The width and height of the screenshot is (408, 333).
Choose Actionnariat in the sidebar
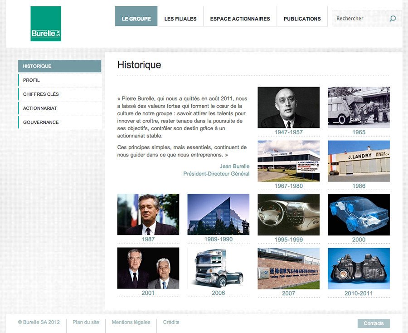(59, 108)
